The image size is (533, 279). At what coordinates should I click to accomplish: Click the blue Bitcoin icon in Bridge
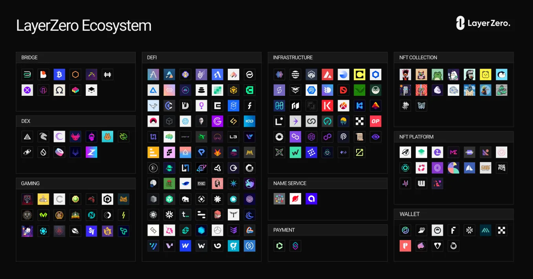pyautogui.click(x=59, y=74)
